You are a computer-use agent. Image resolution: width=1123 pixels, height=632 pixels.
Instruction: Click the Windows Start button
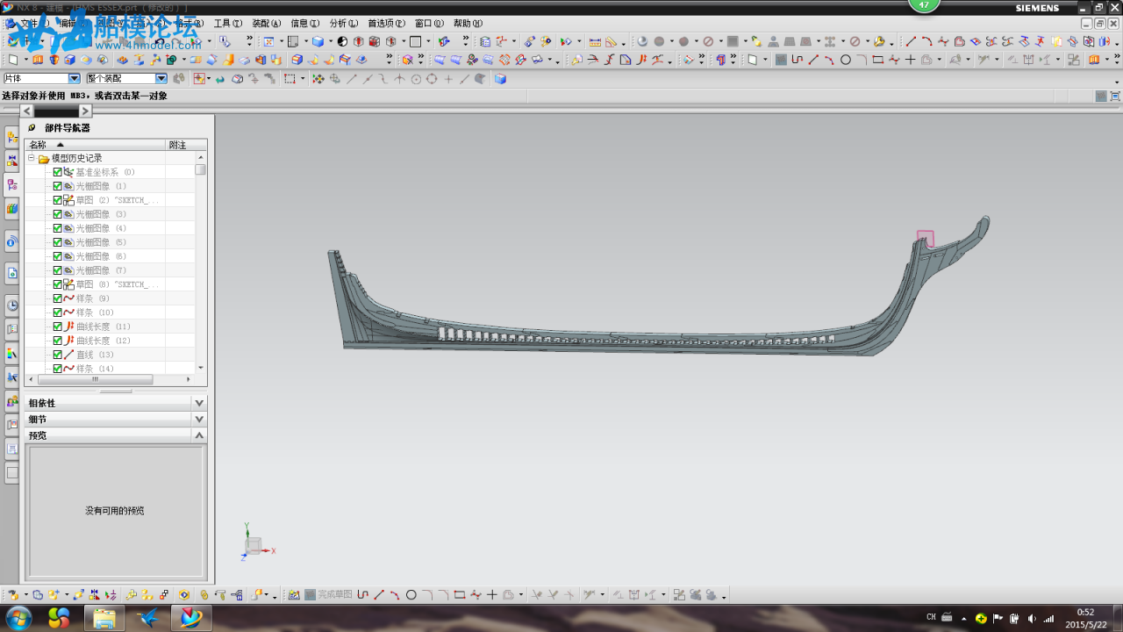18,618
